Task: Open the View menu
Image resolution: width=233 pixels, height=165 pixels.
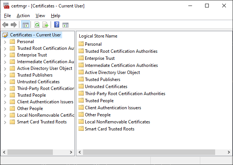Action: coord(40,16)
